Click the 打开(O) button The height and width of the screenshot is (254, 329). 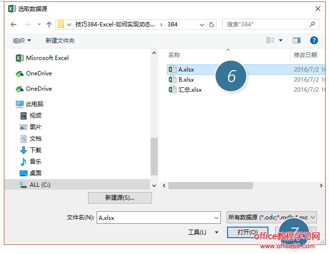click(248, 232)
